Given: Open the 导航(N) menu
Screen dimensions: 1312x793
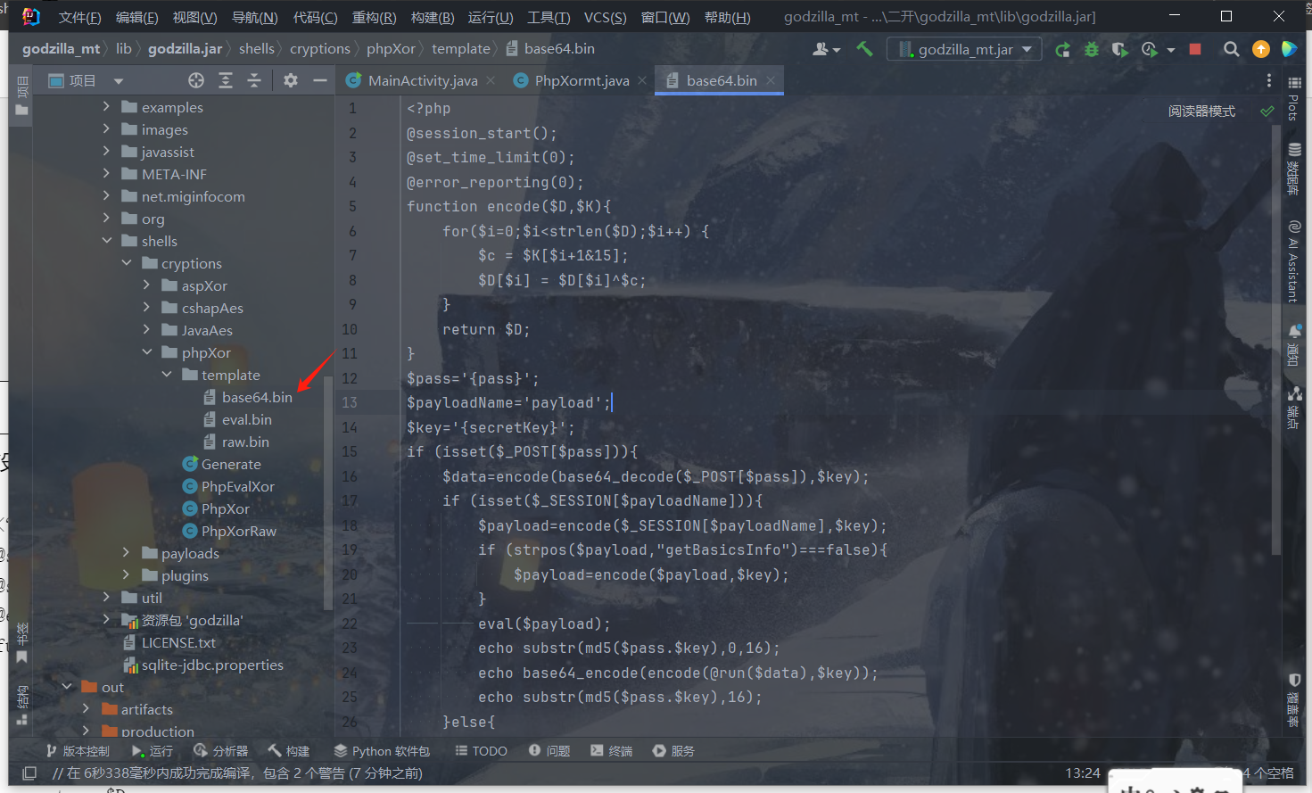Looking at the screenshot, I should tap(254, 17).
